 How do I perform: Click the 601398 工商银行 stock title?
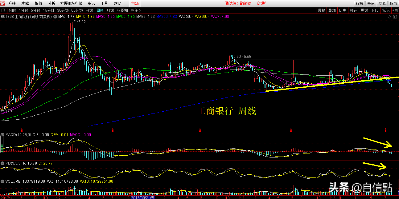pos(27,17)
